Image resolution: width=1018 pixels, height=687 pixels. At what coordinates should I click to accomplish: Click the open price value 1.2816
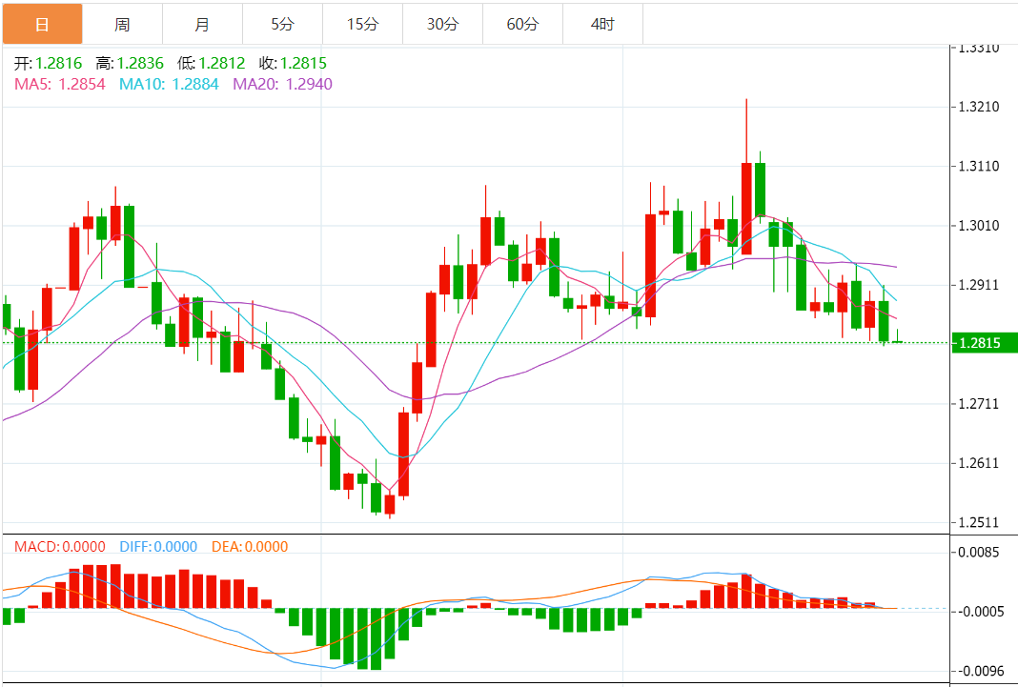[58, 64]
